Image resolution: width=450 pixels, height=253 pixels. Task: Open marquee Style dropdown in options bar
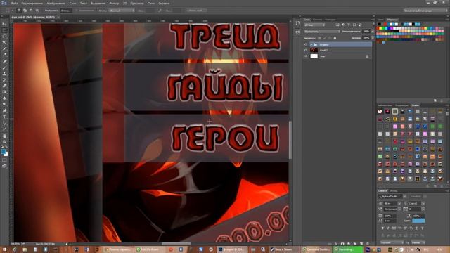tap(122, 11)
